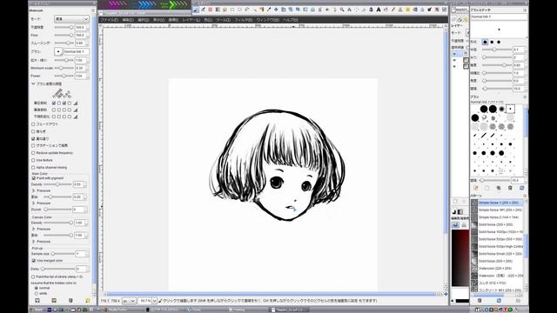The width and height of the screenshot is (557, 313).
Task: Open the フィルタ(R) menu
Action: point(244,20)
